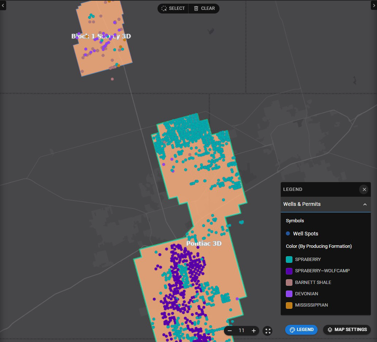Open the Color By Producing Formation selector
This screenshot has width=377, height=342.
pyautogui.click(x=319, y=246)
